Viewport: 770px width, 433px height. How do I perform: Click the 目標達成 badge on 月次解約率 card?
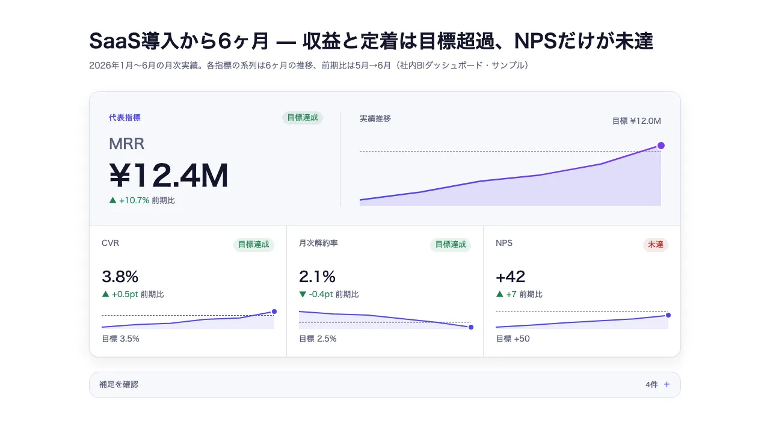[451, 245]
